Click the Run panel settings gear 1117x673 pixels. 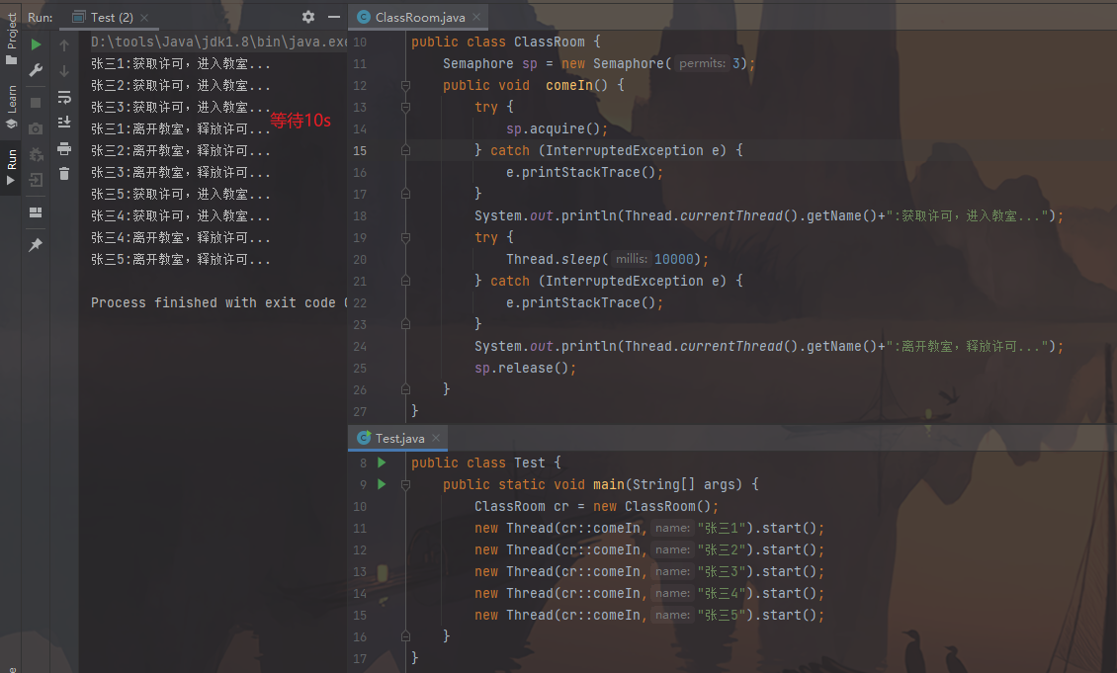[308, 17]
